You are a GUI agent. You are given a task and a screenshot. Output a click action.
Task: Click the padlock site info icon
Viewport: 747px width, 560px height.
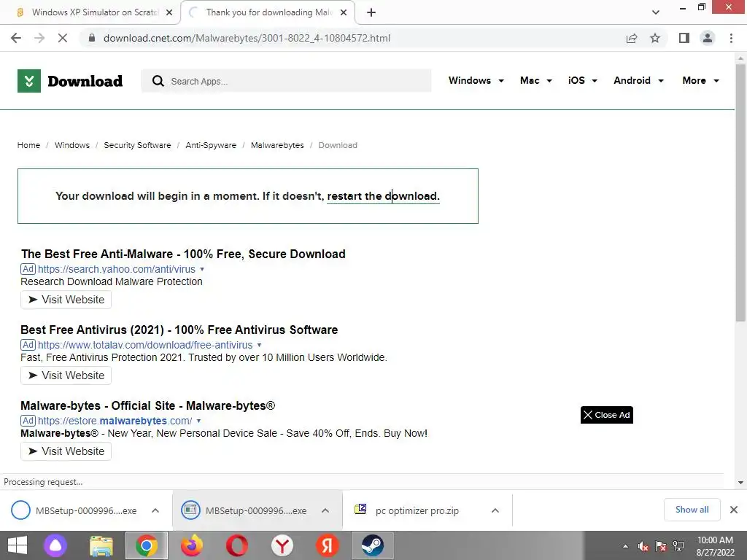92,38
